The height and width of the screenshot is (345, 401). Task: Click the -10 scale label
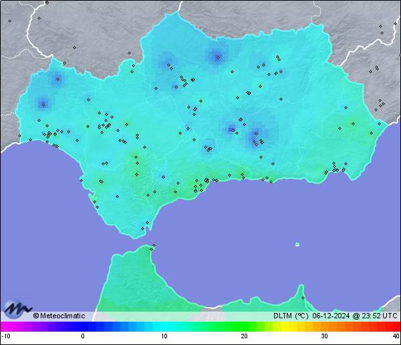[6, 336]
